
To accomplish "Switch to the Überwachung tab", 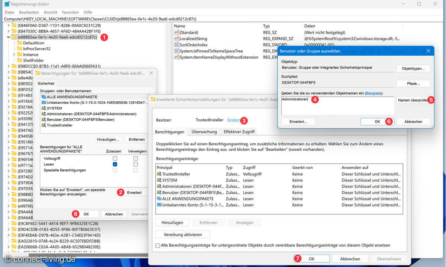I will 204,132.
